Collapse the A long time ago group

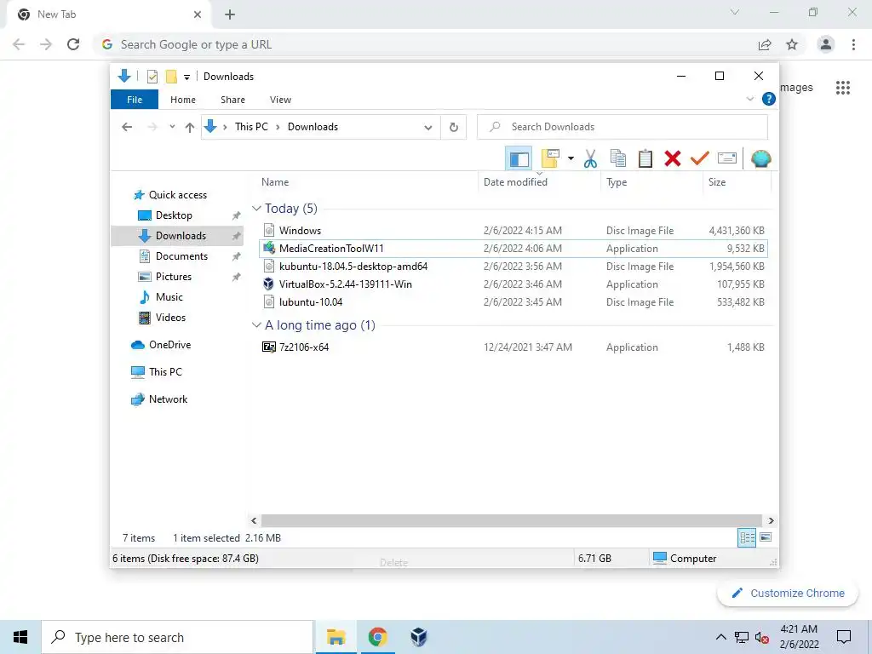(256, 324)
